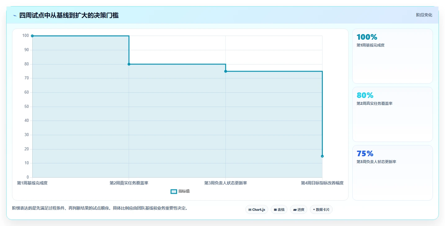Click the x-axis label 第3周负责人状态更新率
The height and width of the screenshot is (226, 445).
[x=225, y=183]
